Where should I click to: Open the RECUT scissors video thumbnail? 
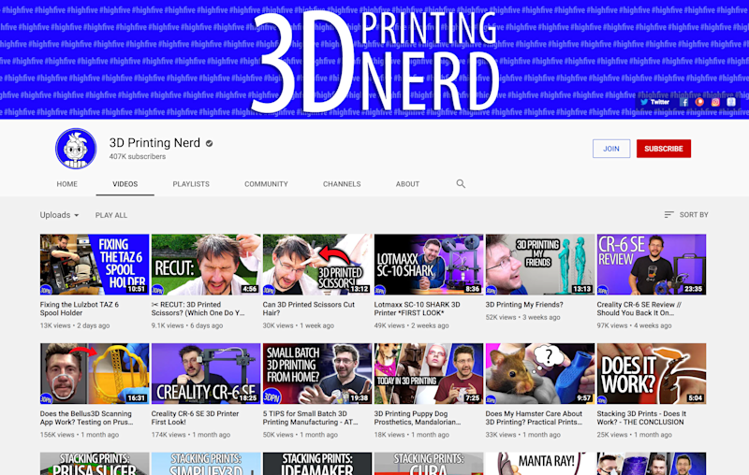point(206,265)
